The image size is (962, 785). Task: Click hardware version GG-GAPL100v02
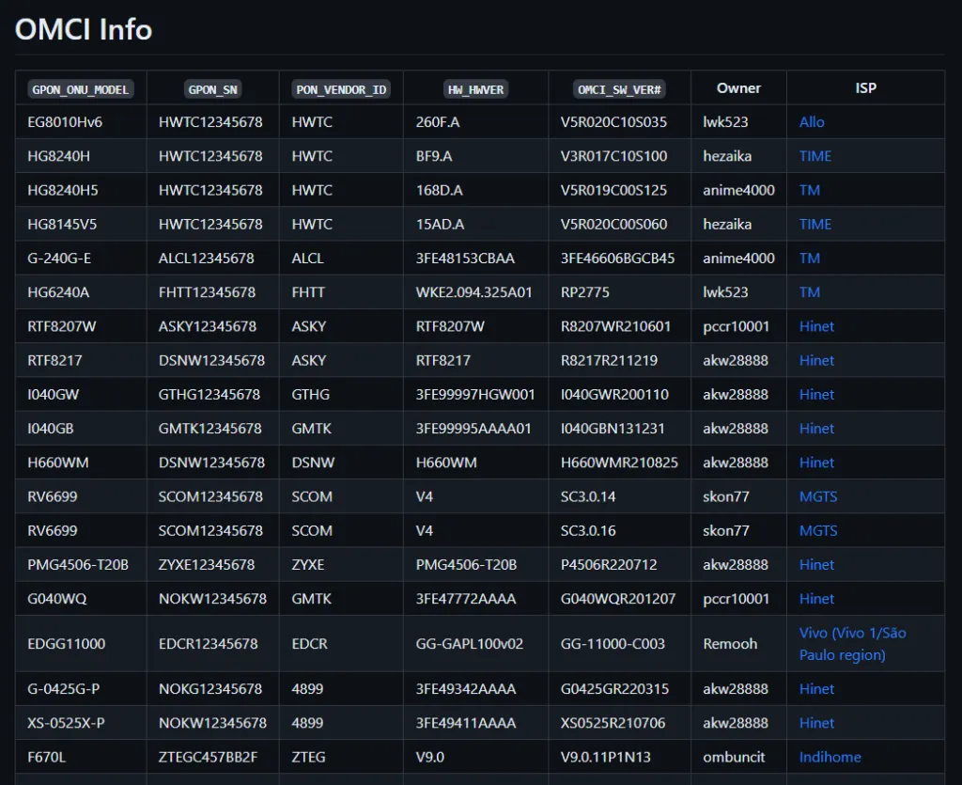(470, 644)
